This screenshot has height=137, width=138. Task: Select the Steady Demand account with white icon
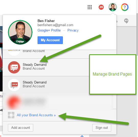click(x=46, y=85)
